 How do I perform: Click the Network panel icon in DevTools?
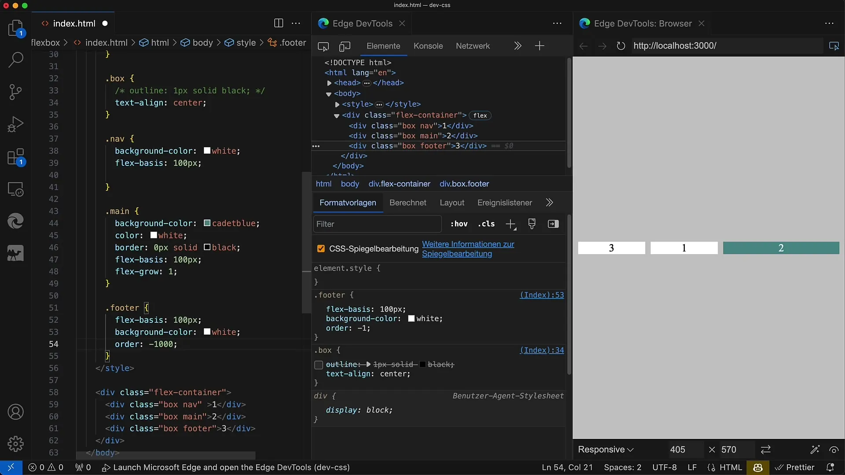pos(472,46)
